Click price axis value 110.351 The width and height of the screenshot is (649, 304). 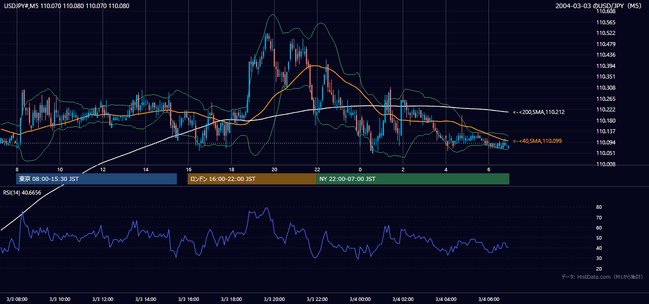pyautogui.click(x=606, y=77)
